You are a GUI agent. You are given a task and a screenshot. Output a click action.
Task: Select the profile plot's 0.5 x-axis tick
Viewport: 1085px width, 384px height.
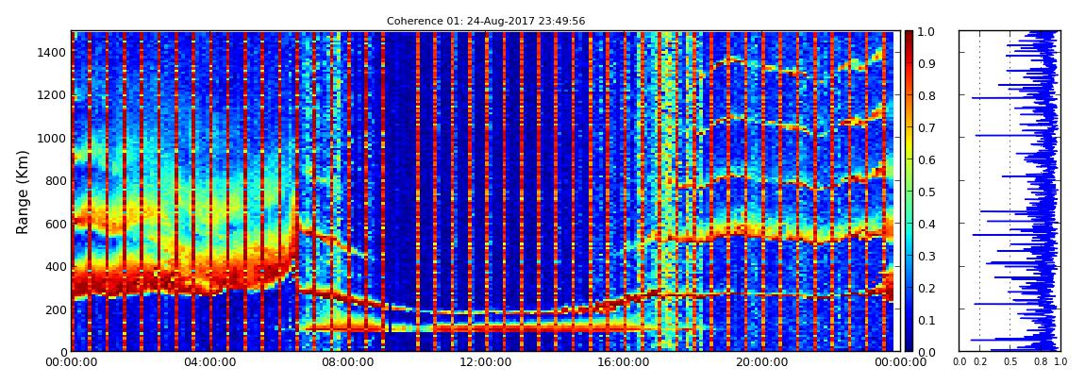[1010, 362]
